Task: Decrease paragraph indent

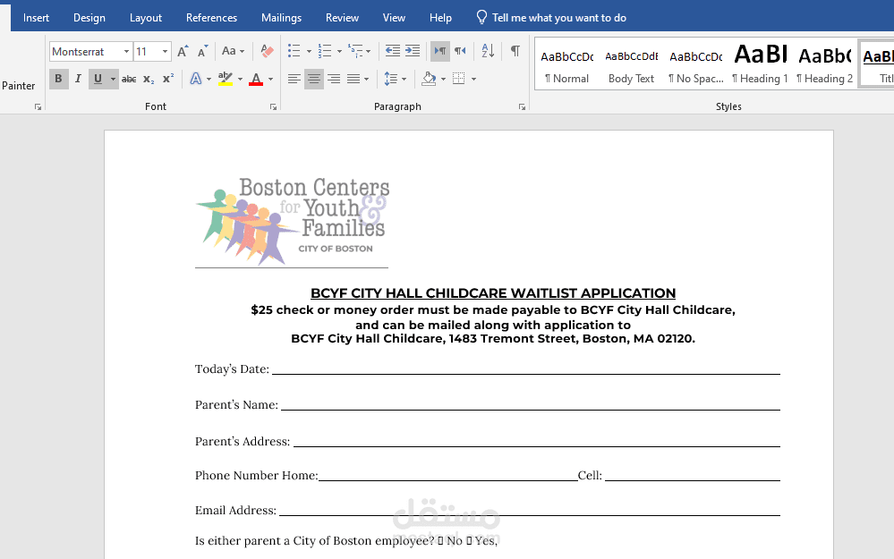Action: click(x=393, y=51)
